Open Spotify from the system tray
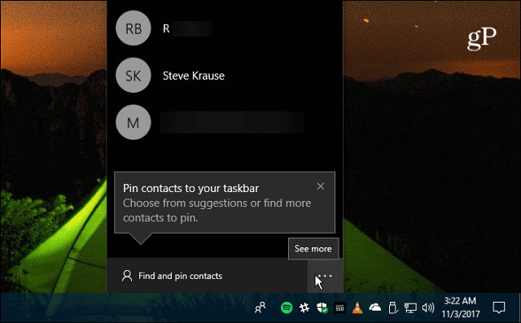 coord(287,308)
